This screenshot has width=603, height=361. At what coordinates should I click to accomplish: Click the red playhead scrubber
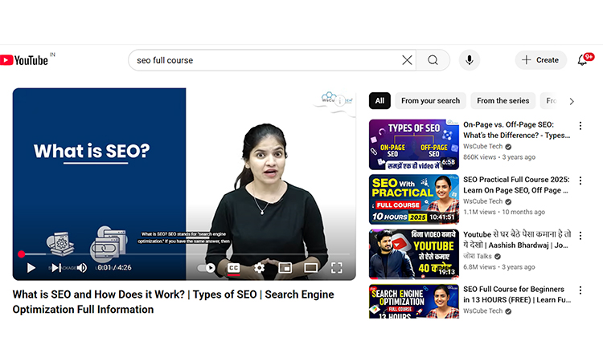[22, 254]
